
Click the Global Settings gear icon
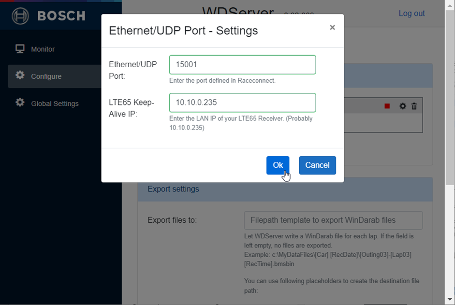click(20, 102)
